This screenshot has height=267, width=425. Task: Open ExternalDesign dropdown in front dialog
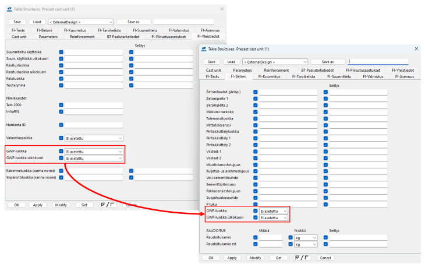point(275,62)
